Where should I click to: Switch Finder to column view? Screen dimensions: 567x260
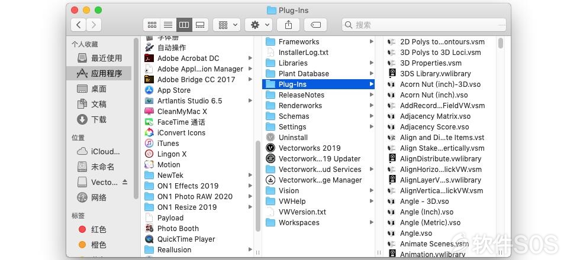(x=184, y=25)
